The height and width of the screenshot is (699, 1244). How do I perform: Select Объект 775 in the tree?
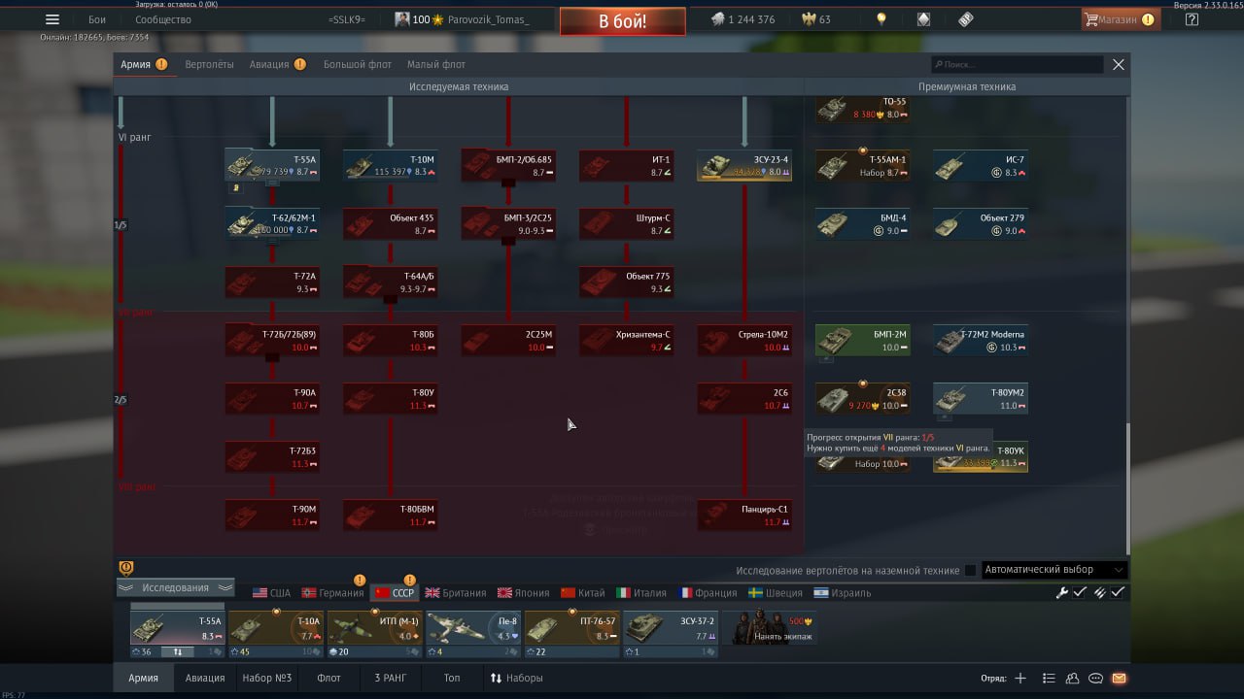(627, 282)
